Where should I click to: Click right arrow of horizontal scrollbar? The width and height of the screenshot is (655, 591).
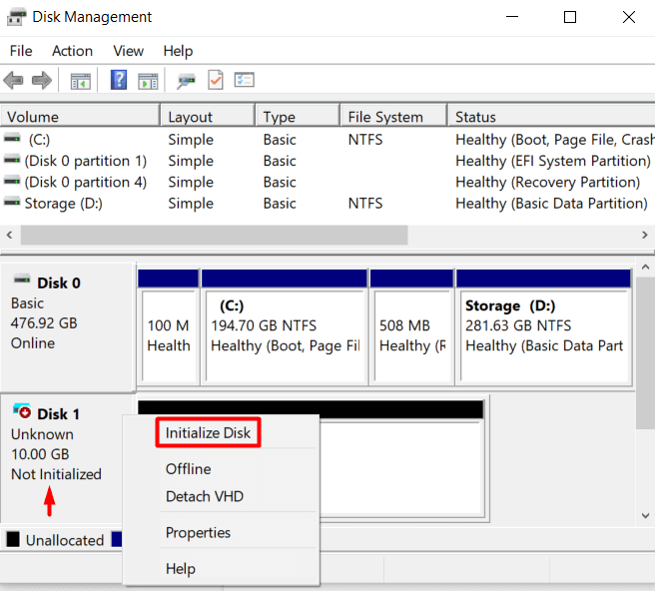[x=645, y=236]
